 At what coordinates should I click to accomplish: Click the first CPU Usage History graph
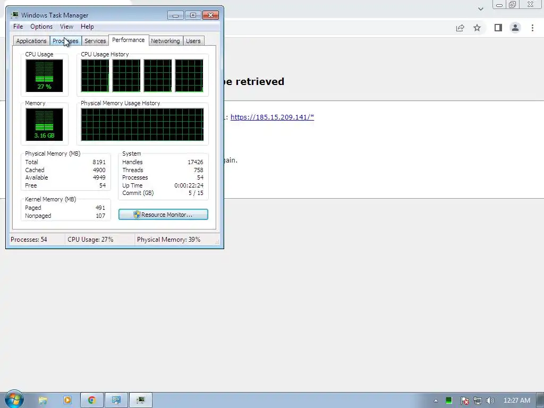[95, 75]
